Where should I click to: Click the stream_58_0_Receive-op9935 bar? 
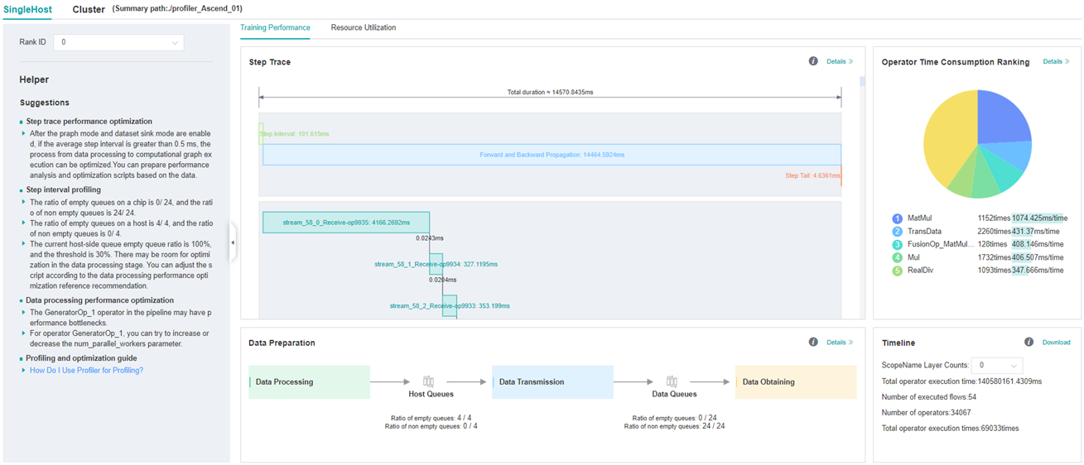click(x=346, y=223)
